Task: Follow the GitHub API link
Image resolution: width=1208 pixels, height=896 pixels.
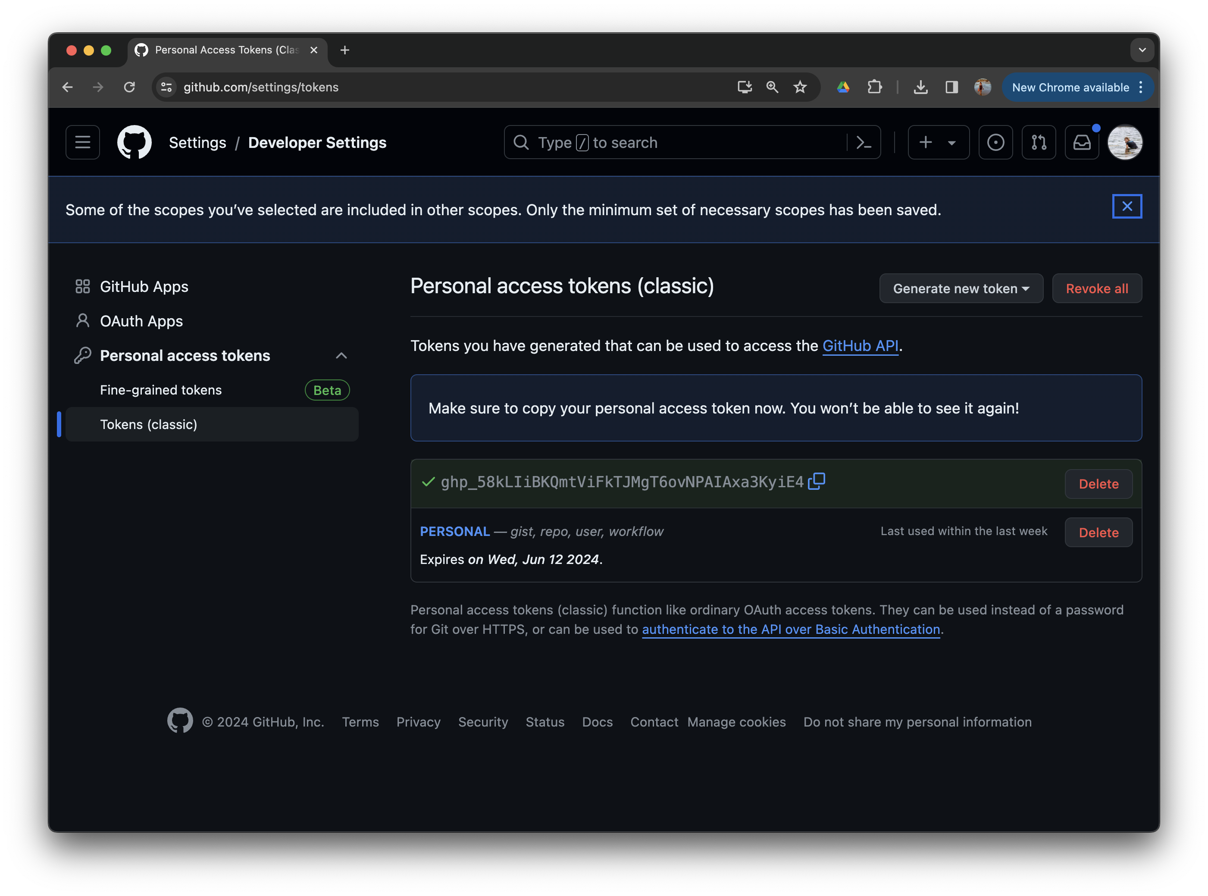Action: pyautogui.click(x=861, y=345)
